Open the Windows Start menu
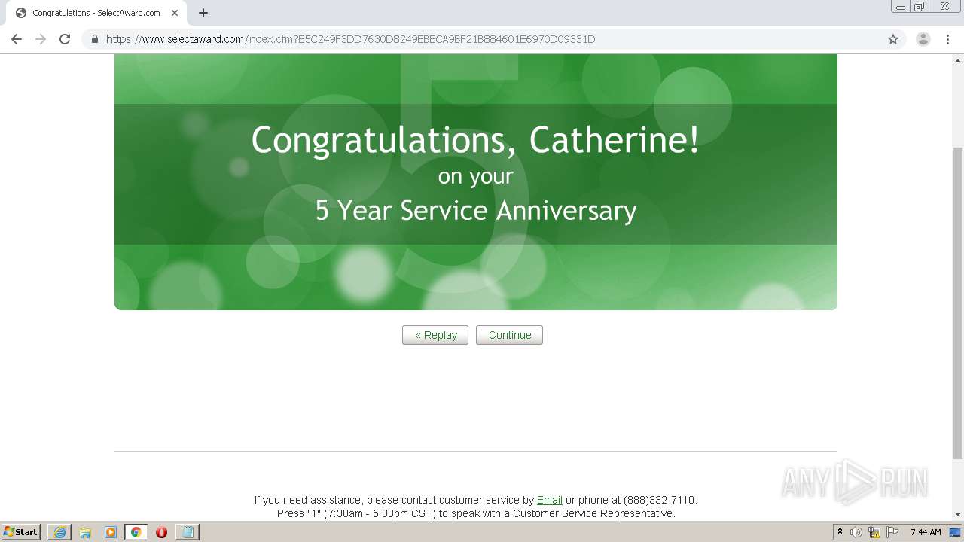 click(21, 532)
